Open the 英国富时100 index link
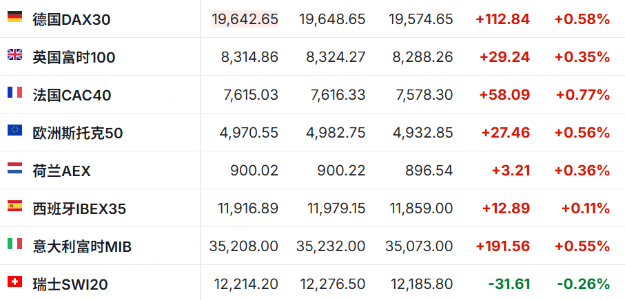The image size is (625, 300). click(x=74, y=58)
